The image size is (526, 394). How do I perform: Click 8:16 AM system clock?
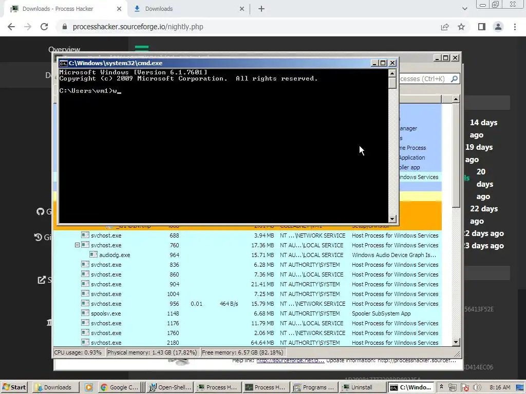(500, 387)
